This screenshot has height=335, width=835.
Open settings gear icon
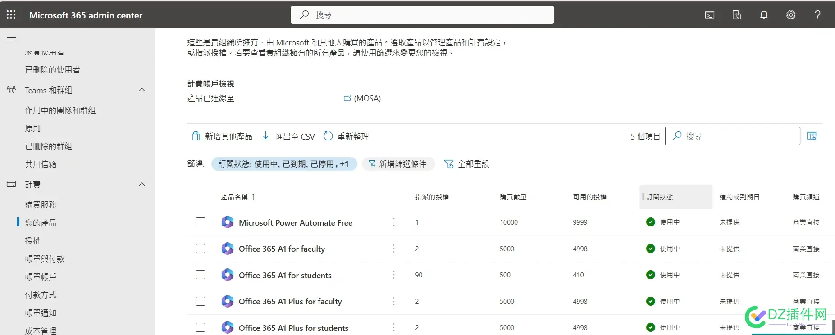coord(791,15)
